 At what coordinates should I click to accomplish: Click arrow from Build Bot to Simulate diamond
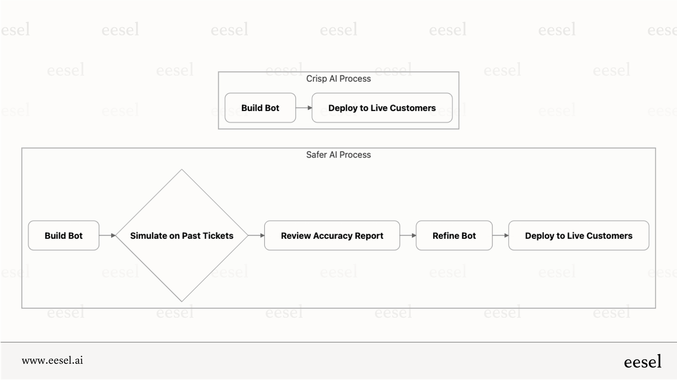click(107, 236)
